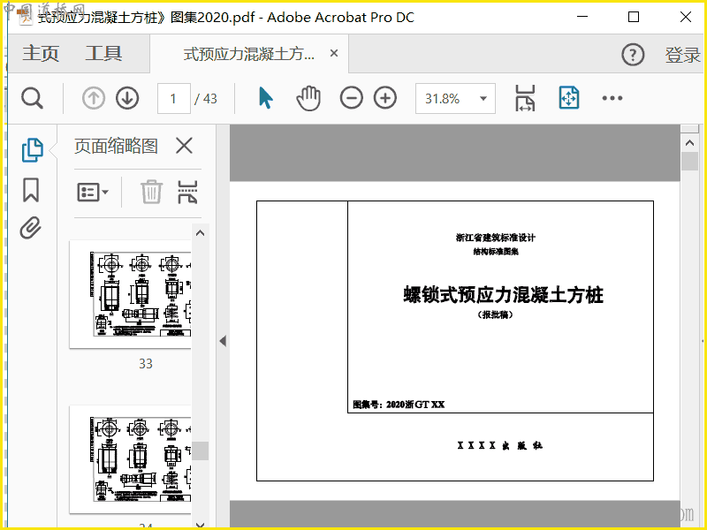Select the 式预应力混凝土方... document tab

249,54
